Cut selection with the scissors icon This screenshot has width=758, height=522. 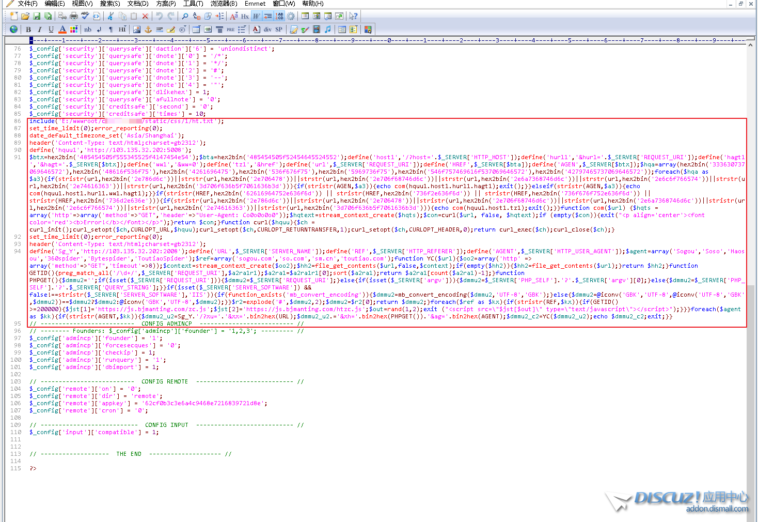tap(110, 16)
